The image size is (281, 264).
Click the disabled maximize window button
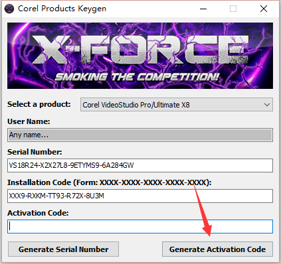tap(233, 9)
